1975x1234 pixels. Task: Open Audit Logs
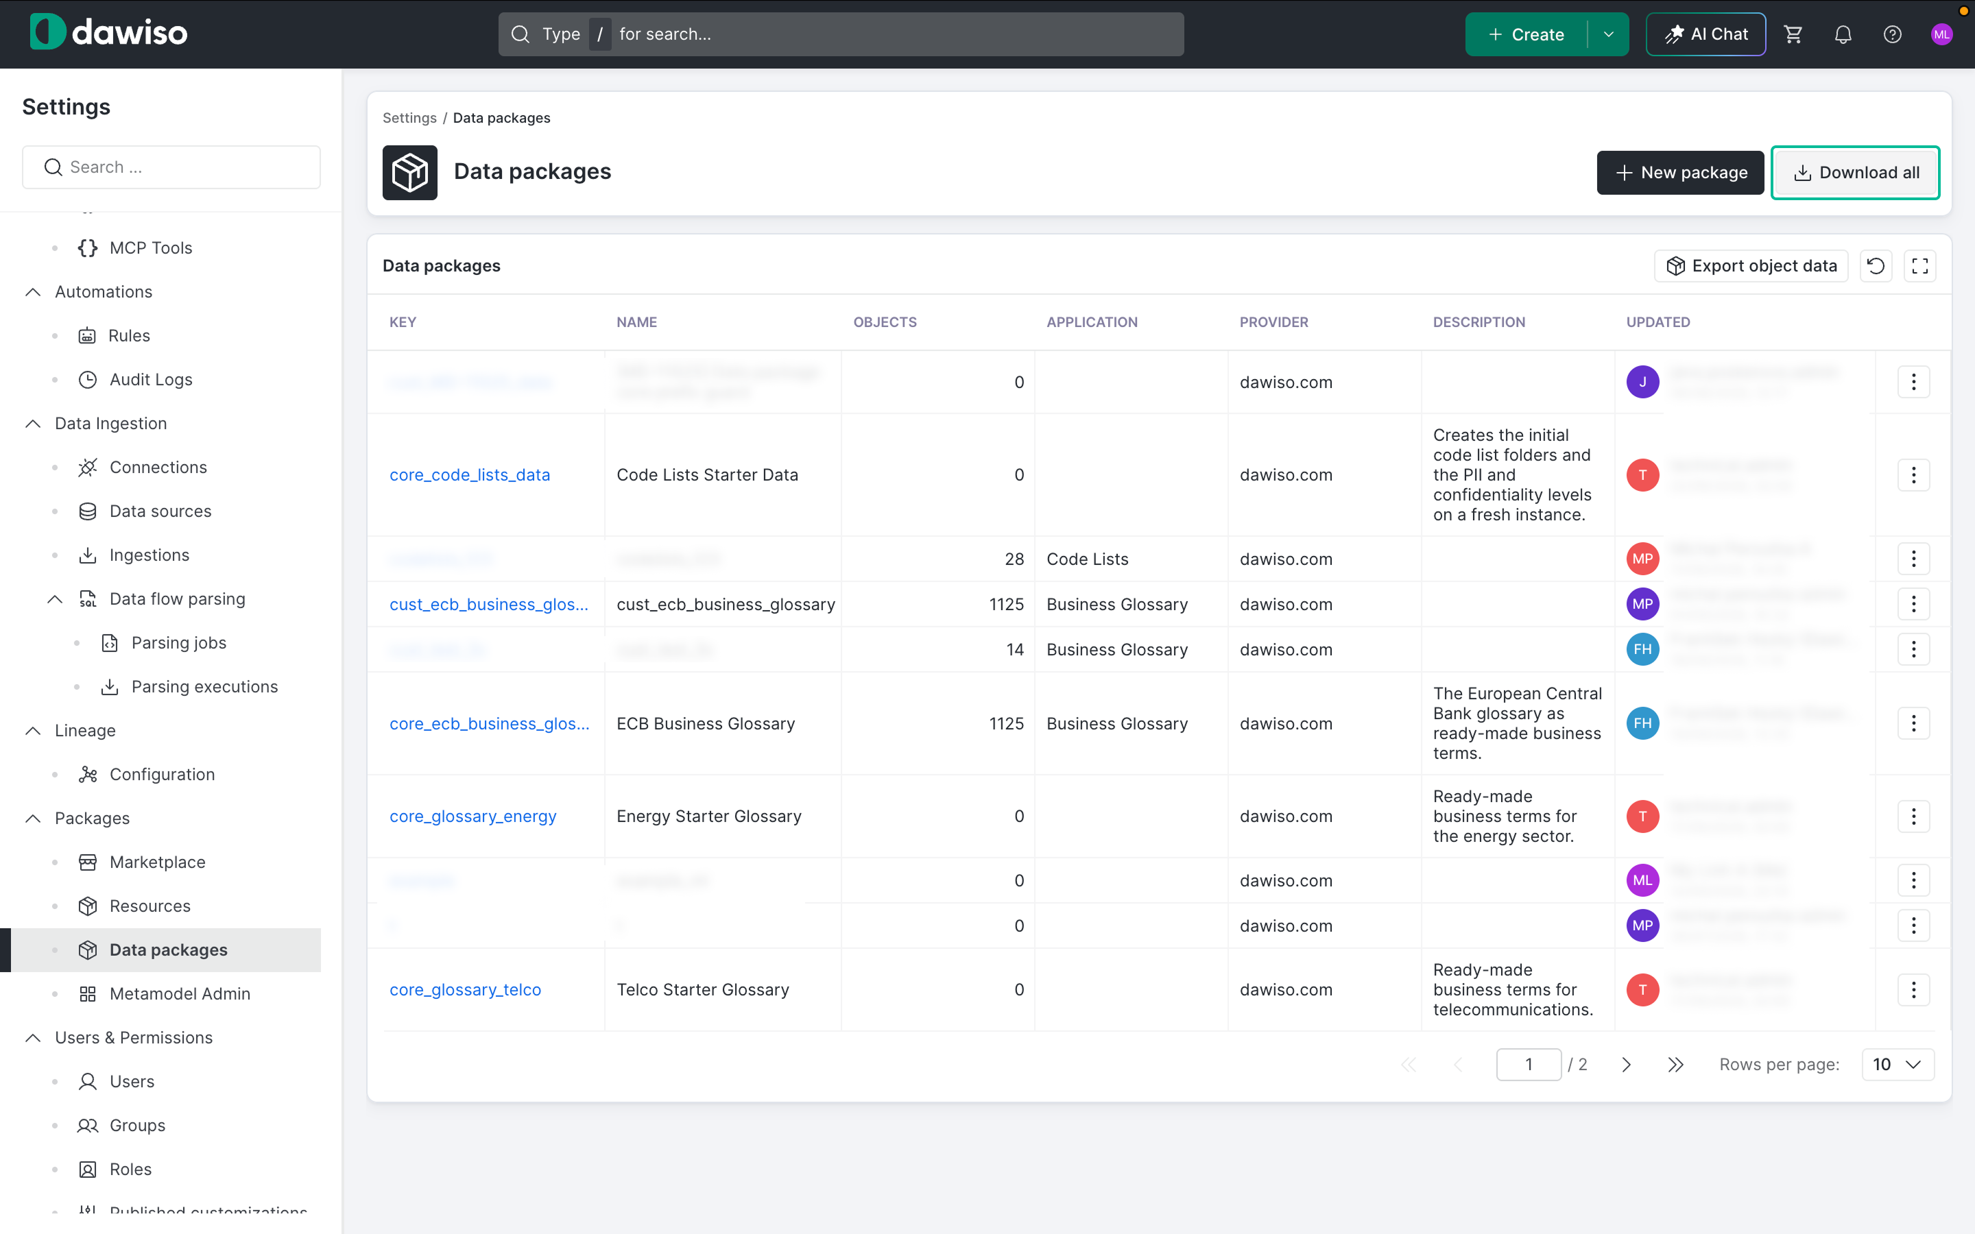pyautogui.click(x=151, y=380)
